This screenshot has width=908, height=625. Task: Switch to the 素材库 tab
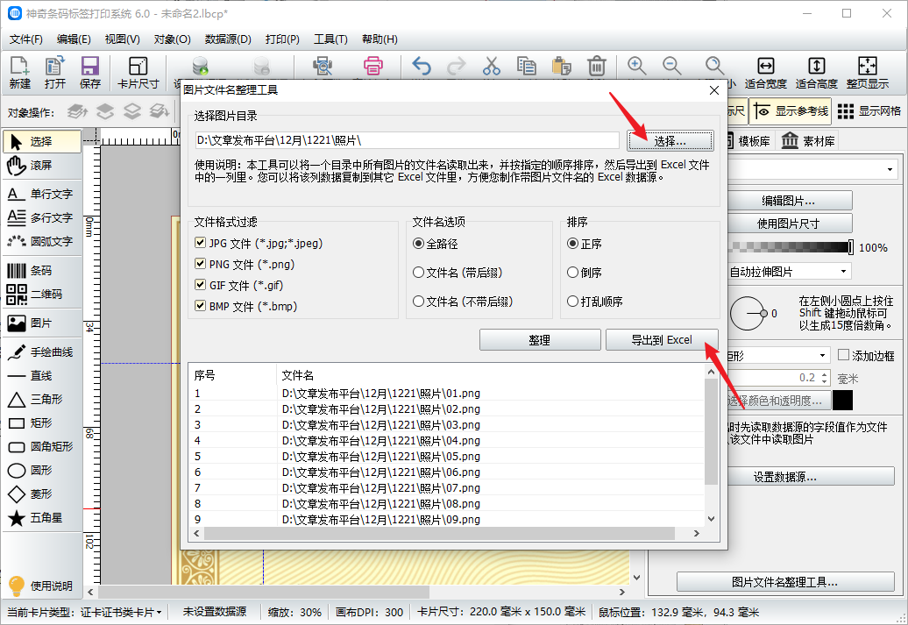point(808,141)
